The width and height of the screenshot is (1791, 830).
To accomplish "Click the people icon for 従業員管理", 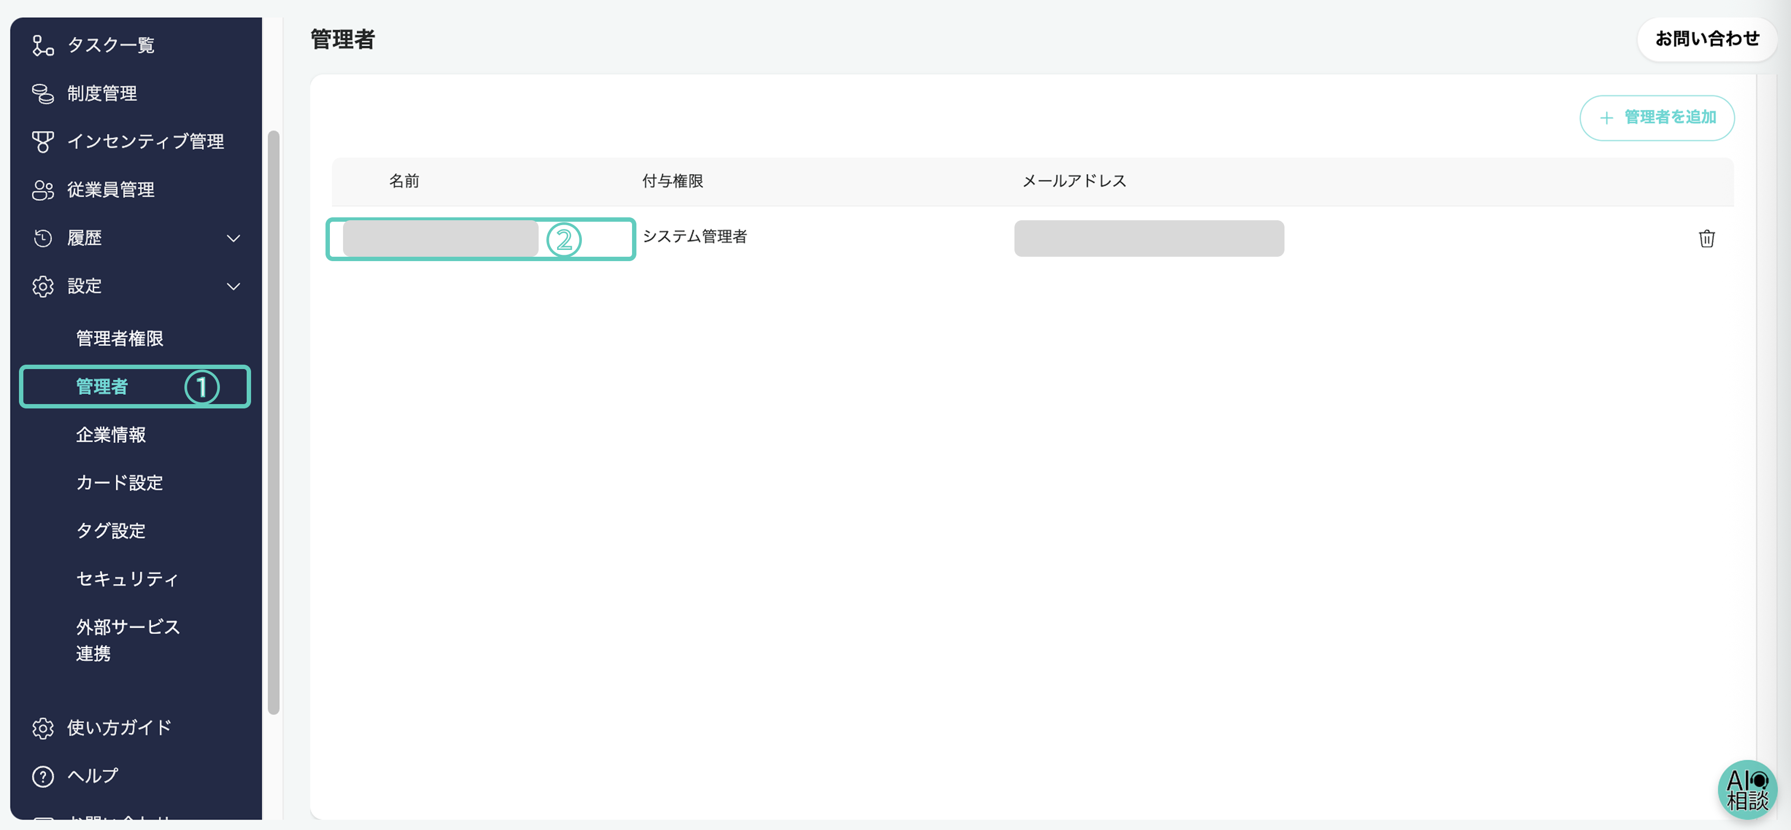I will point(42,190).
